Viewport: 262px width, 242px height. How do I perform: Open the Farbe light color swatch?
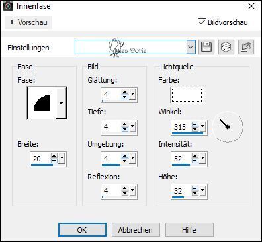tap(187, 95)
